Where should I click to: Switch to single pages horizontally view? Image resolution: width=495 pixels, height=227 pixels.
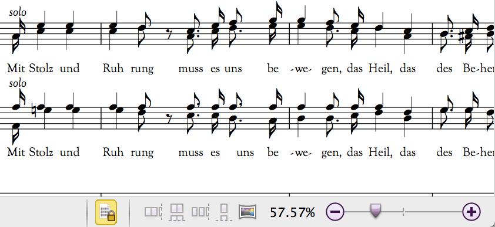pyautogui.click(x=200, y=212)
